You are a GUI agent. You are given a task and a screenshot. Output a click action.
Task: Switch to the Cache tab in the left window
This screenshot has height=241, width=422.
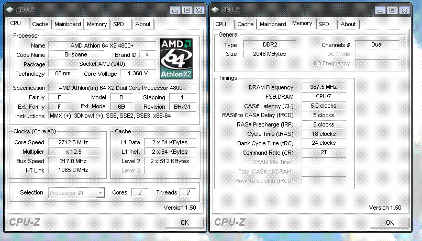coord(40,24)
